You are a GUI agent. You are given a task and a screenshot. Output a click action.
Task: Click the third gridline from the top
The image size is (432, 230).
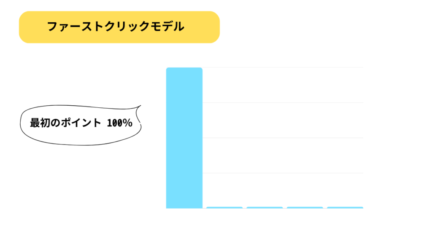283,138
